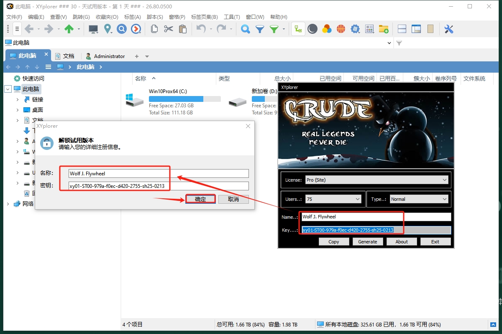502x334 pixels.
Task: Click the blue funnel filter icon
Action: 260,29
